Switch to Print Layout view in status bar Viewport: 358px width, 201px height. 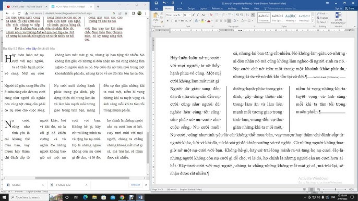click(x=312, y=190)
